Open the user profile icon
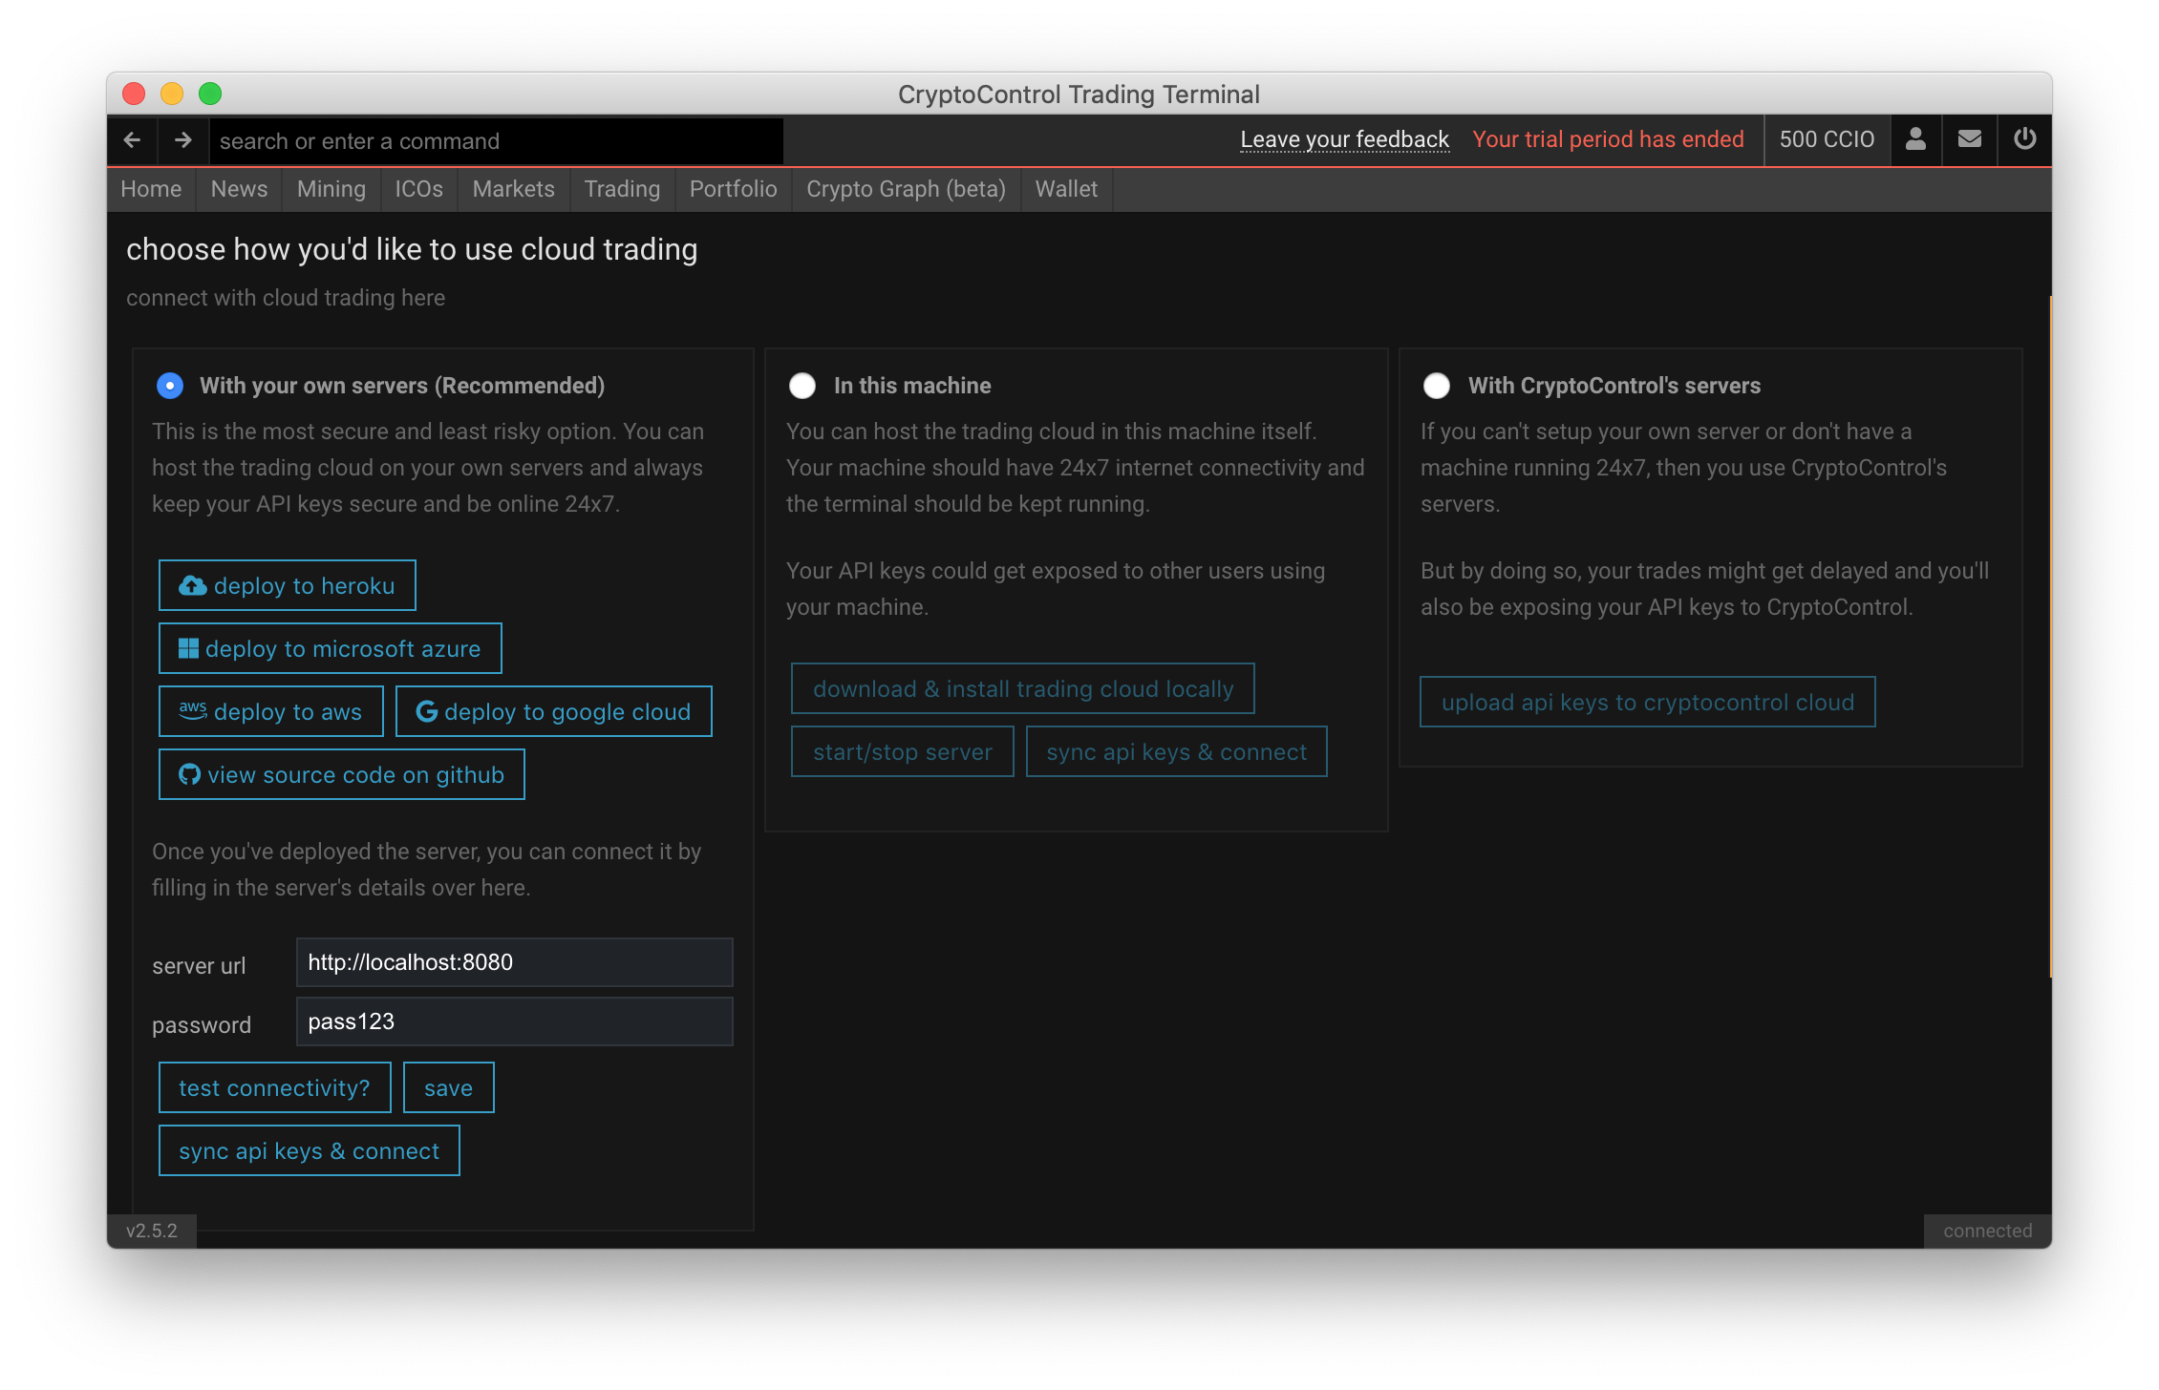2159x1390 pixels. pyautogui.click(x=1915, y=139)
